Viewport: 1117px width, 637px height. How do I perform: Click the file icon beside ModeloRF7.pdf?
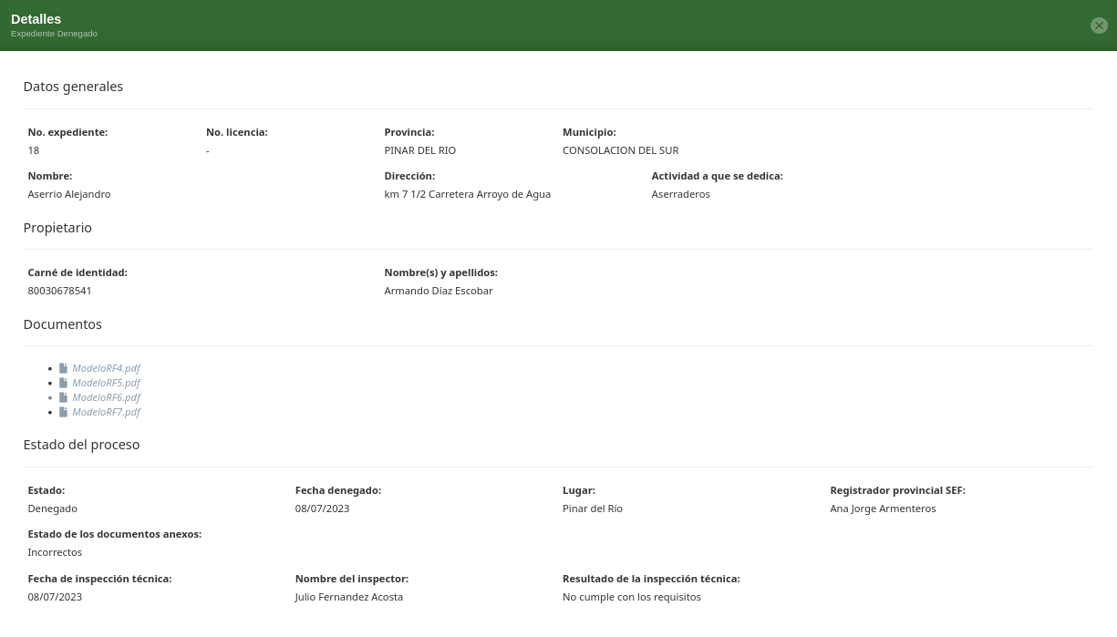click(63, 412)
